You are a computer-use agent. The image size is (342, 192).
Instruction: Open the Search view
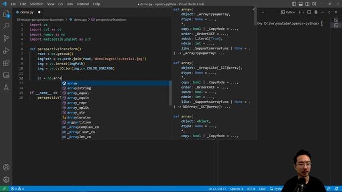coord(6,26)
